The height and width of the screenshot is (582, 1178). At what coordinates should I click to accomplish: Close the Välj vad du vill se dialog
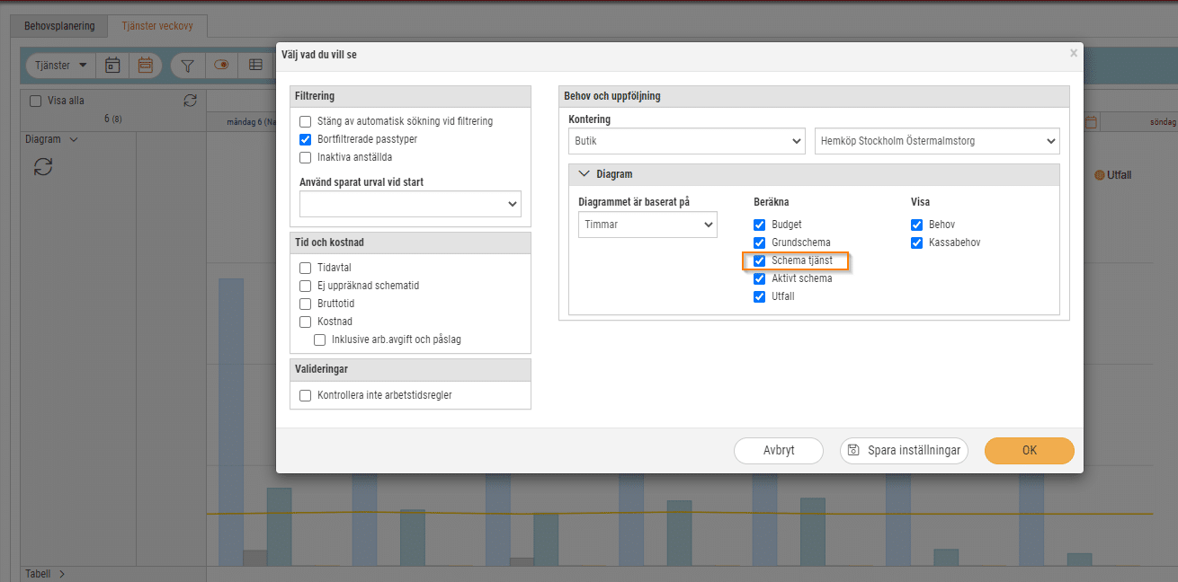(x=1073, y=54)
